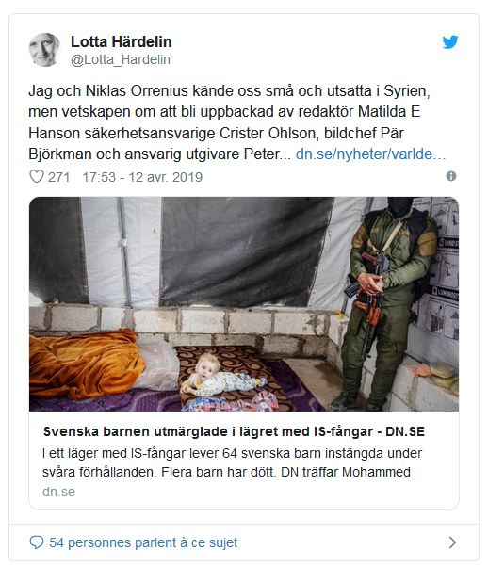
Task: Click the orange blanket in the photo
Action: coord(86,363)
